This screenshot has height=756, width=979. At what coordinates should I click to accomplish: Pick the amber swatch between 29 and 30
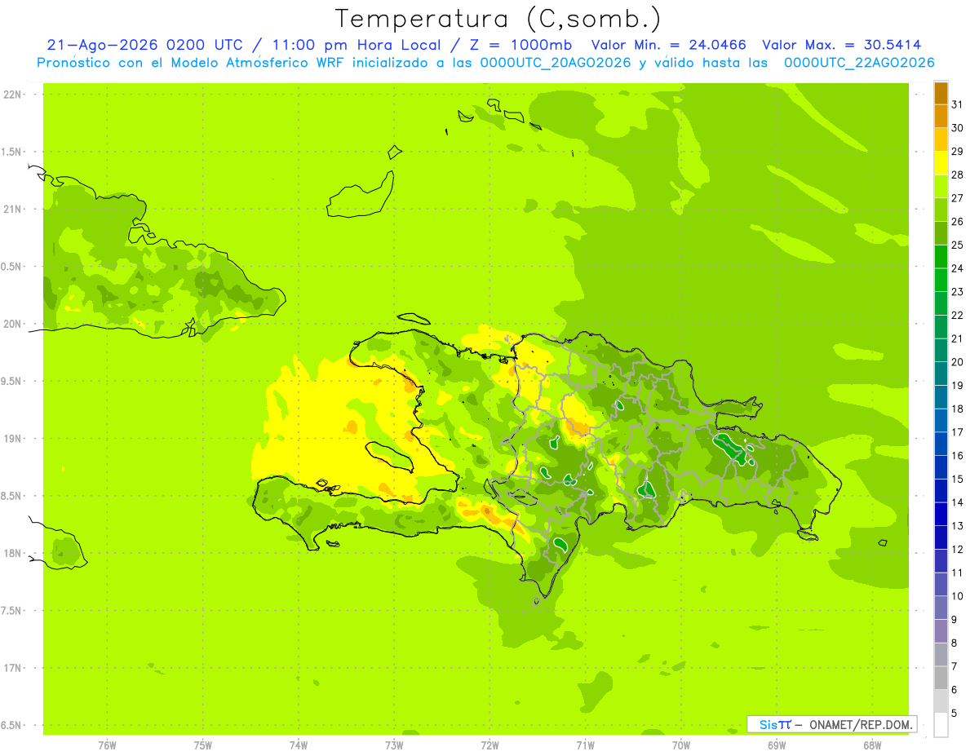coord(941,139)
